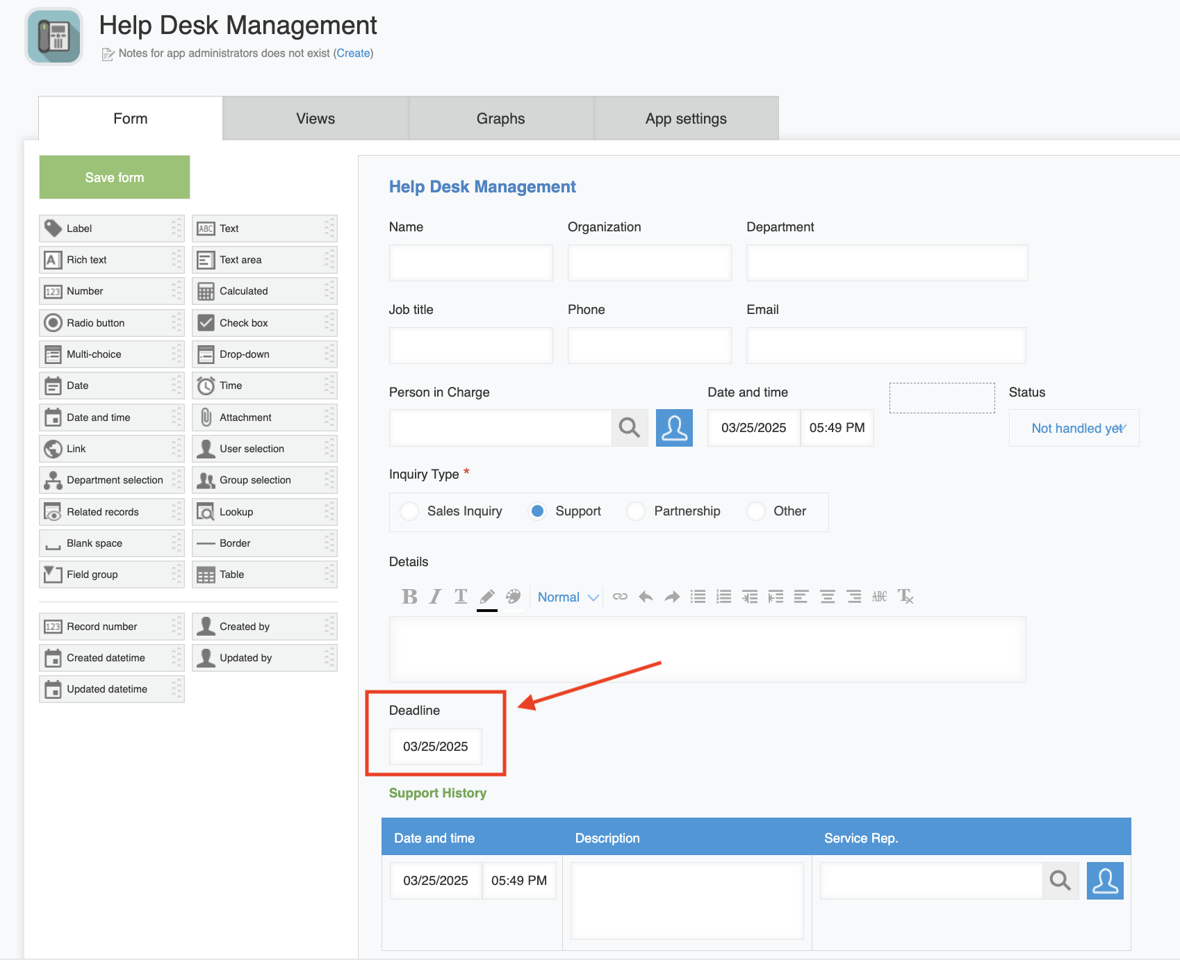The width and height of the screenshot is (1180, 960).
Task: Toggle bold in the Details editor
Action: [x=409, y=597]
